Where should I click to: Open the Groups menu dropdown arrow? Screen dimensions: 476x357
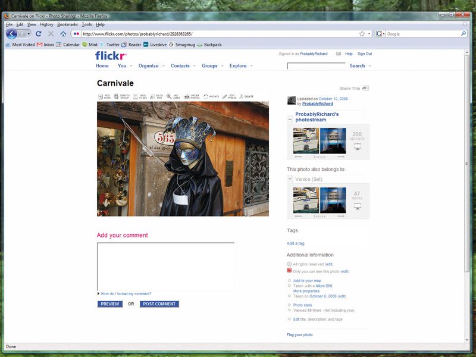pos(222,66)
